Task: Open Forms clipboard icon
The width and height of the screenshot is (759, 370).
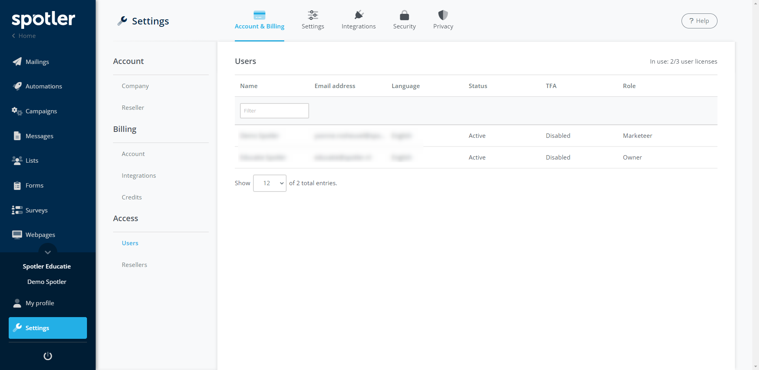Action: click(17, 185)
